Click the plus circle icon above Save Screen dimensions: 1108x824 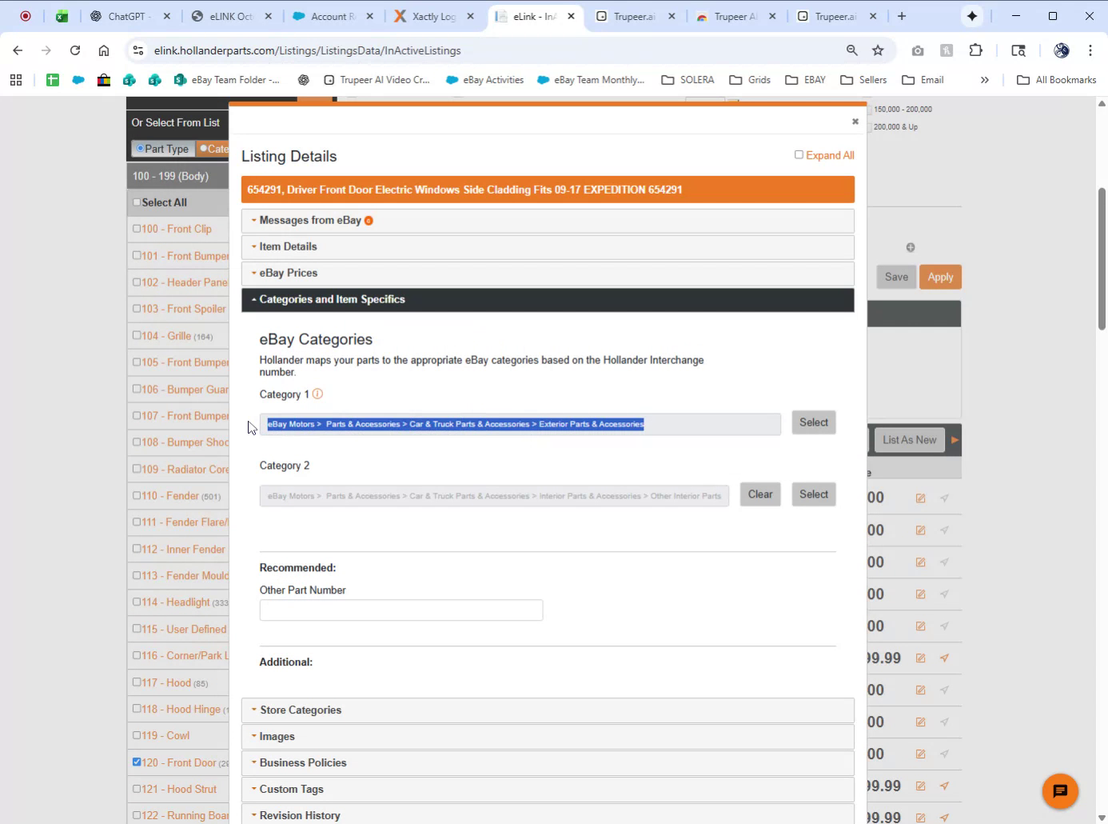pyautogui.click(x=911, y=247)
